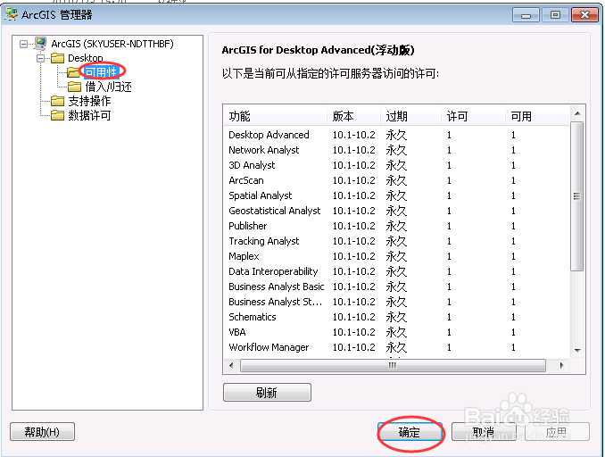Sort by the 版本 column header
The height and width of the screenshot is (457, 605).
353,116
